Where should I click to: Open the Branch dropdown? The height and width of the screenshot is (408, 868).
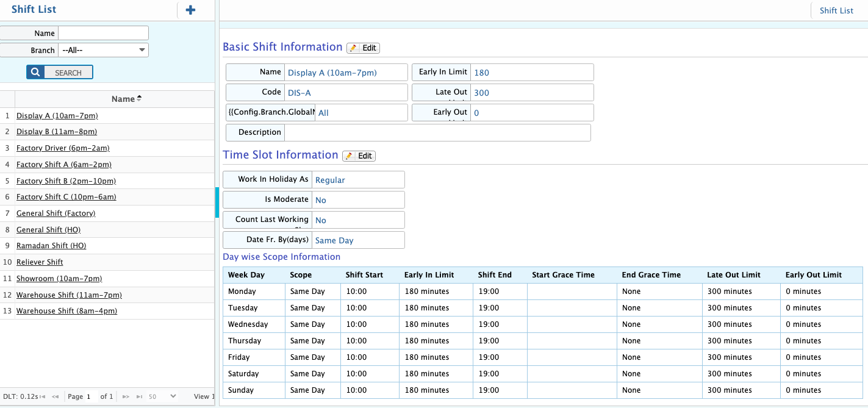coord(103,50)
